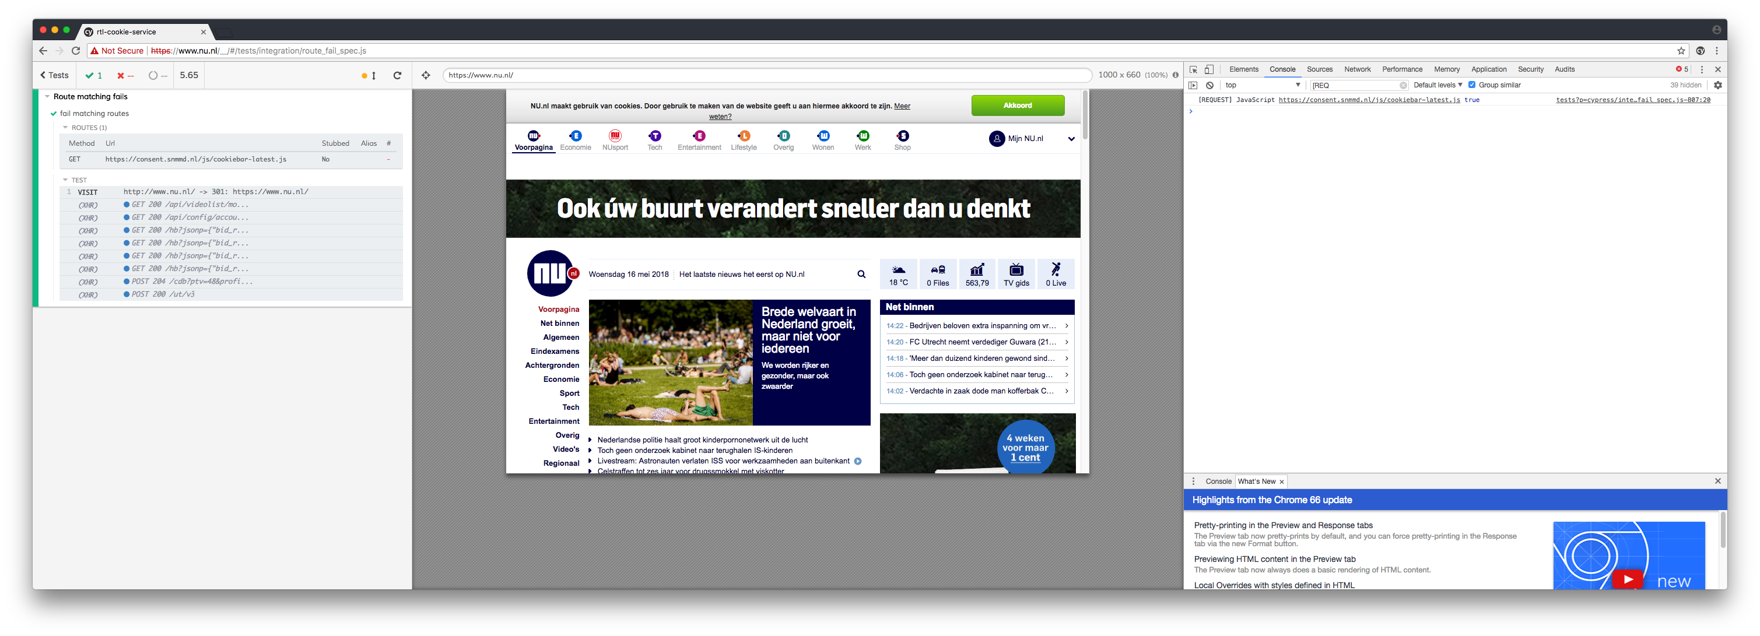Open the Default levels dropdown
The width and height of the screenshot is (1760, 636).
coord(1438,85)
